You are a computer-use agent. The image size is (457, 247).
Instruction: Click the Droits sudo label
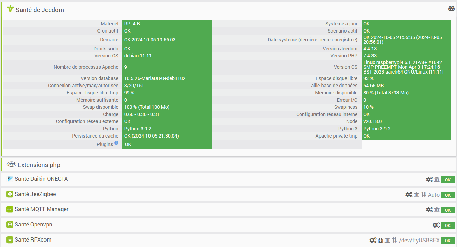(106, 49)
